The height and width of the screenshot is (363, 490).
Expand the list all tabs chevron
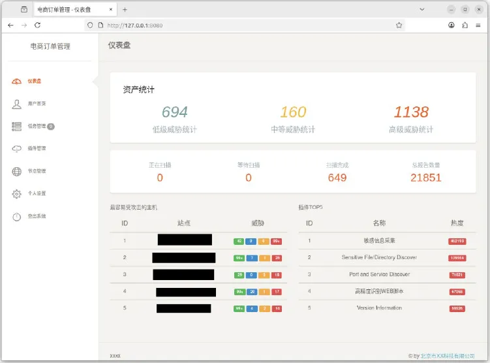(422, 10)
